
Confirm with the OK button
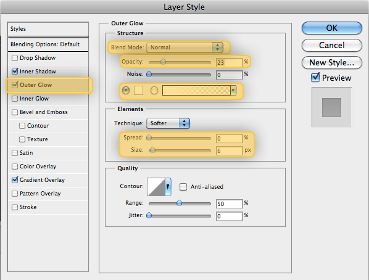[x=331, y=28]
